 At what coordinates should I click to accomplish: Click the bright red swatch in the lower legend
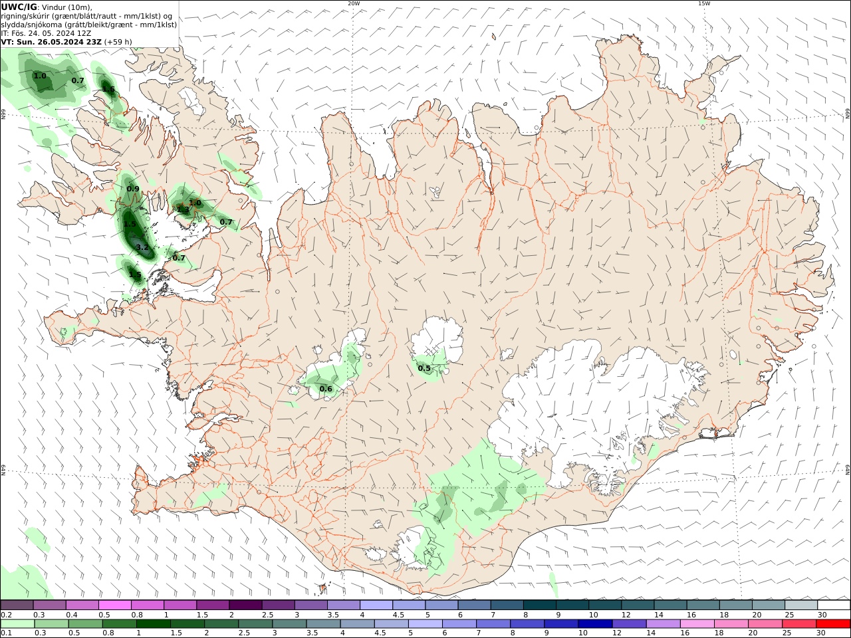click(x=833, y=624)
